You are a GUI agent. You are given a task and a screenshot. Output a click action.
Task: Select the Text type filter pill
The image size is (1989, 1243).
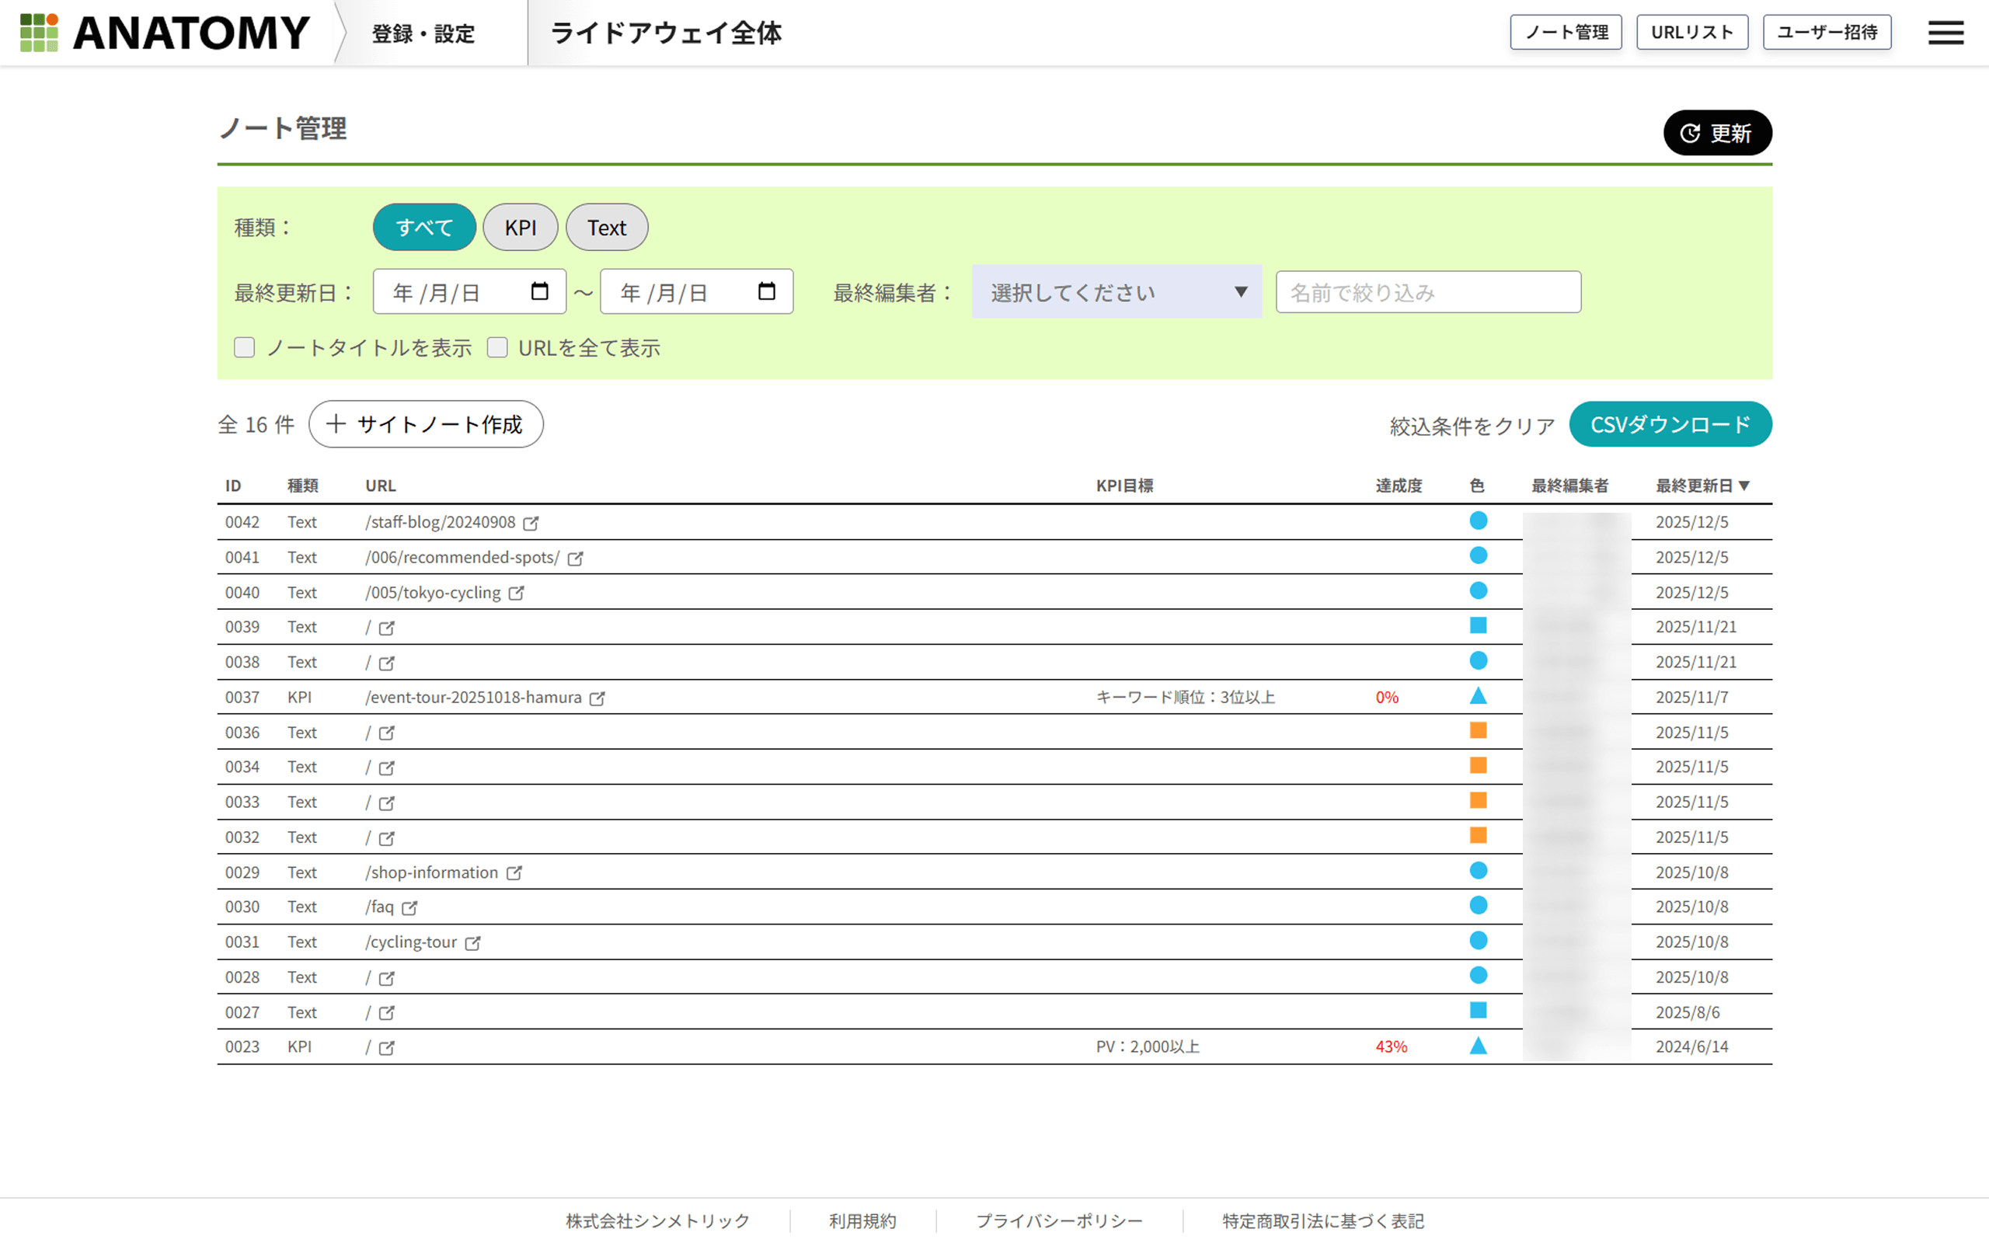607,228
